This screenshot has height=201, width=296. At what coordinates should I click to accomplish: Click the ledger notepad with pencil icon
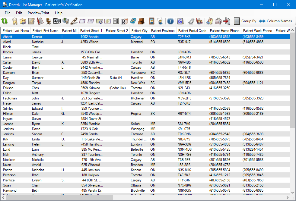(31, 21)
